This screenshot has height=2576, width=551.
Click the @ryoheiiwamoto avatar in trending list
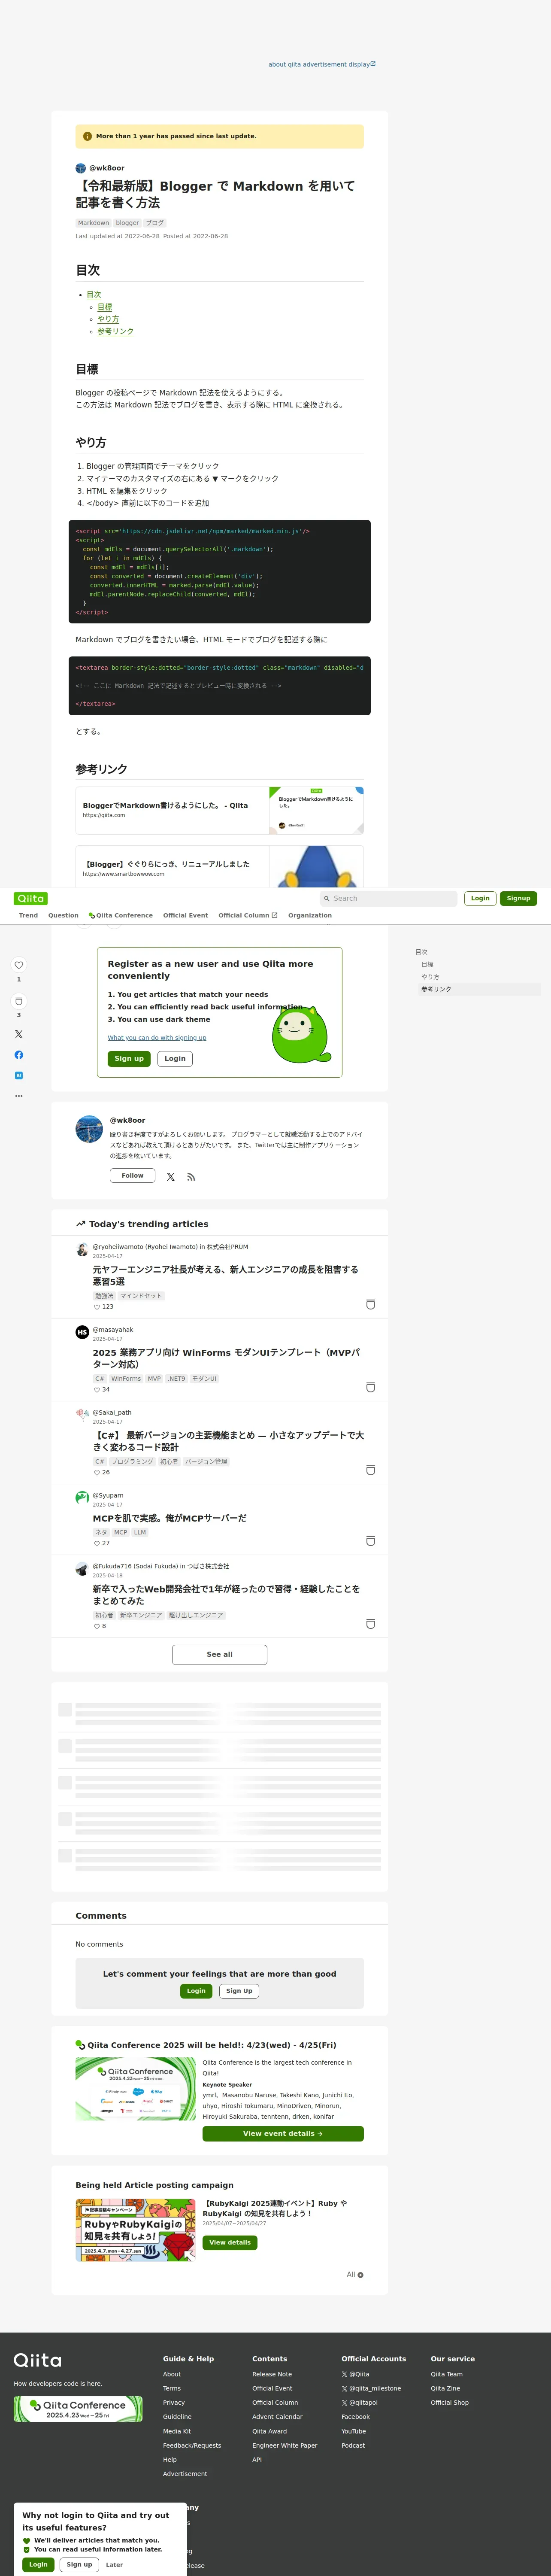tap(82, 1249)
